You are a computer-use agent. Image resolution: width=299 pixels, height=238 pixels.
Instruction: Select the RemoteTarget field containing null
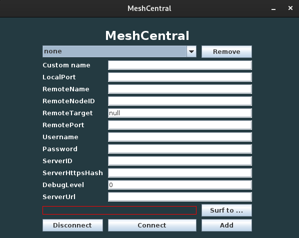click(x=180, y=113)
